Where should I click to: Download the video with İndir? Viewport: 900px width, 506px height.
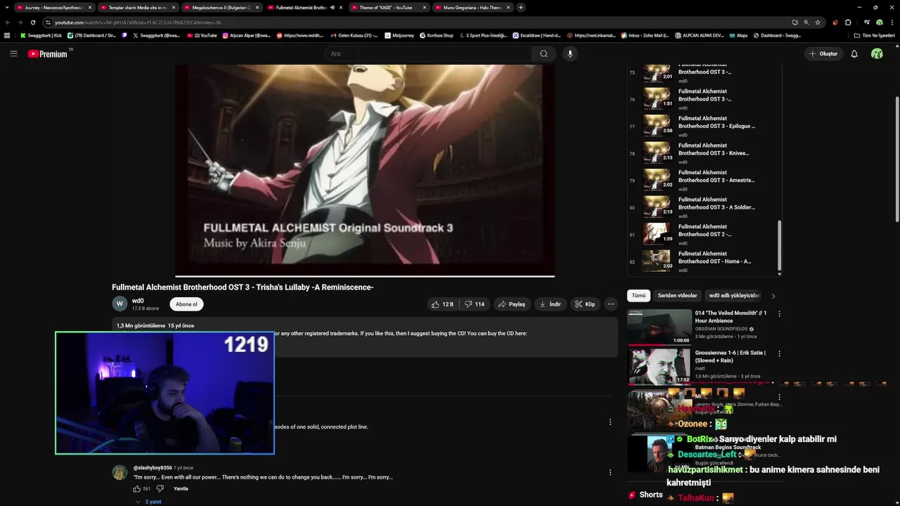[x=551, y=304]
